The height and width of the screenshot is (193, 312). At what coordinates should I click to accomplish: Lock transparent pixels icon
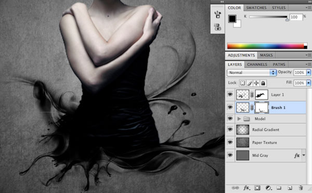click(x=242, y=83)
